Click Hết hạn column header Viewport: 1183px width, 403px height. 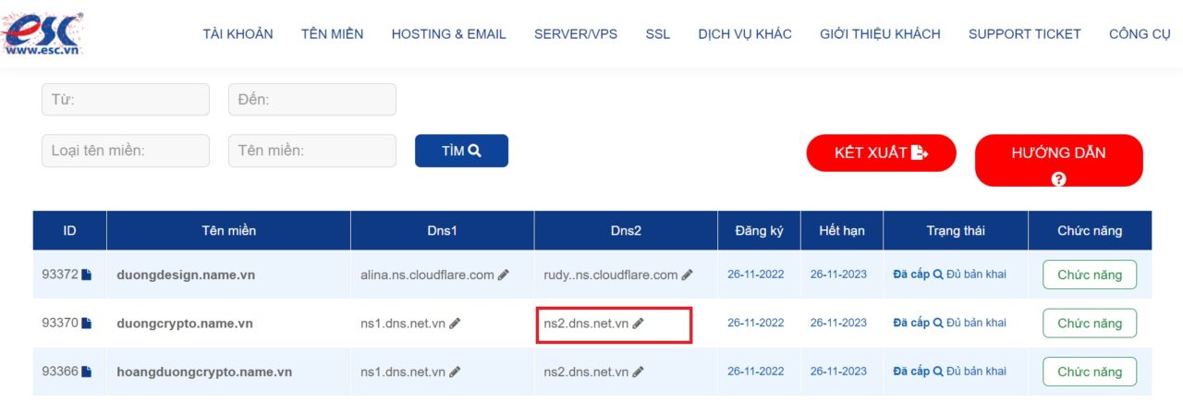click(x=842, y=231)
